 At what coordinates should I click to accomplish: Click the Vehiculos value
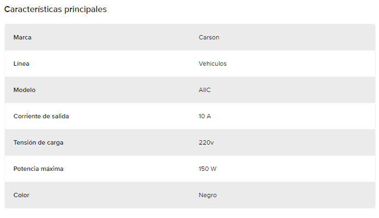point(213,64)
